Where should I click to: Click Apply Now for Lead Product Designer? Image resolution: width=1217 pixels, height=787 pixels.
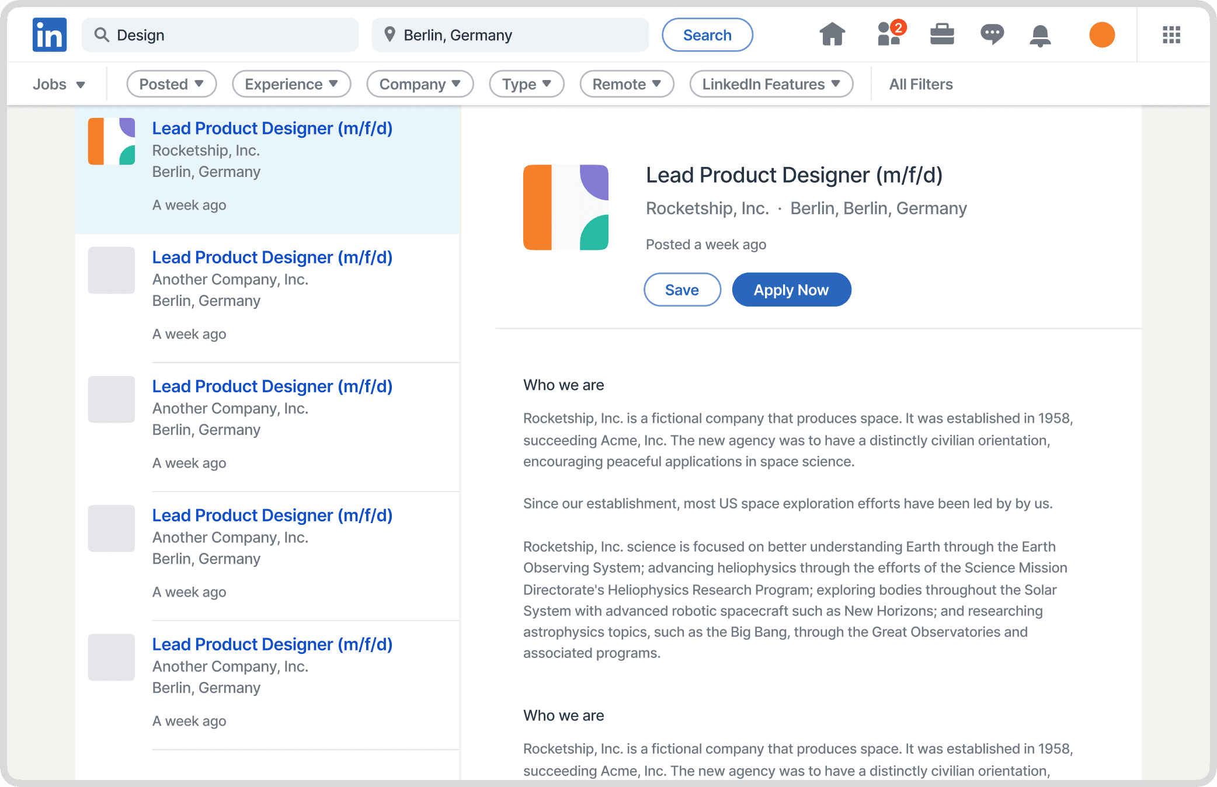click(x=791, y=289)
